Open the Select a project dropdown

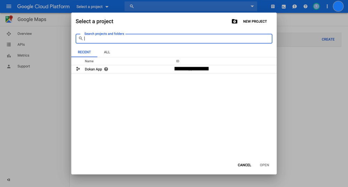point(92,7)
